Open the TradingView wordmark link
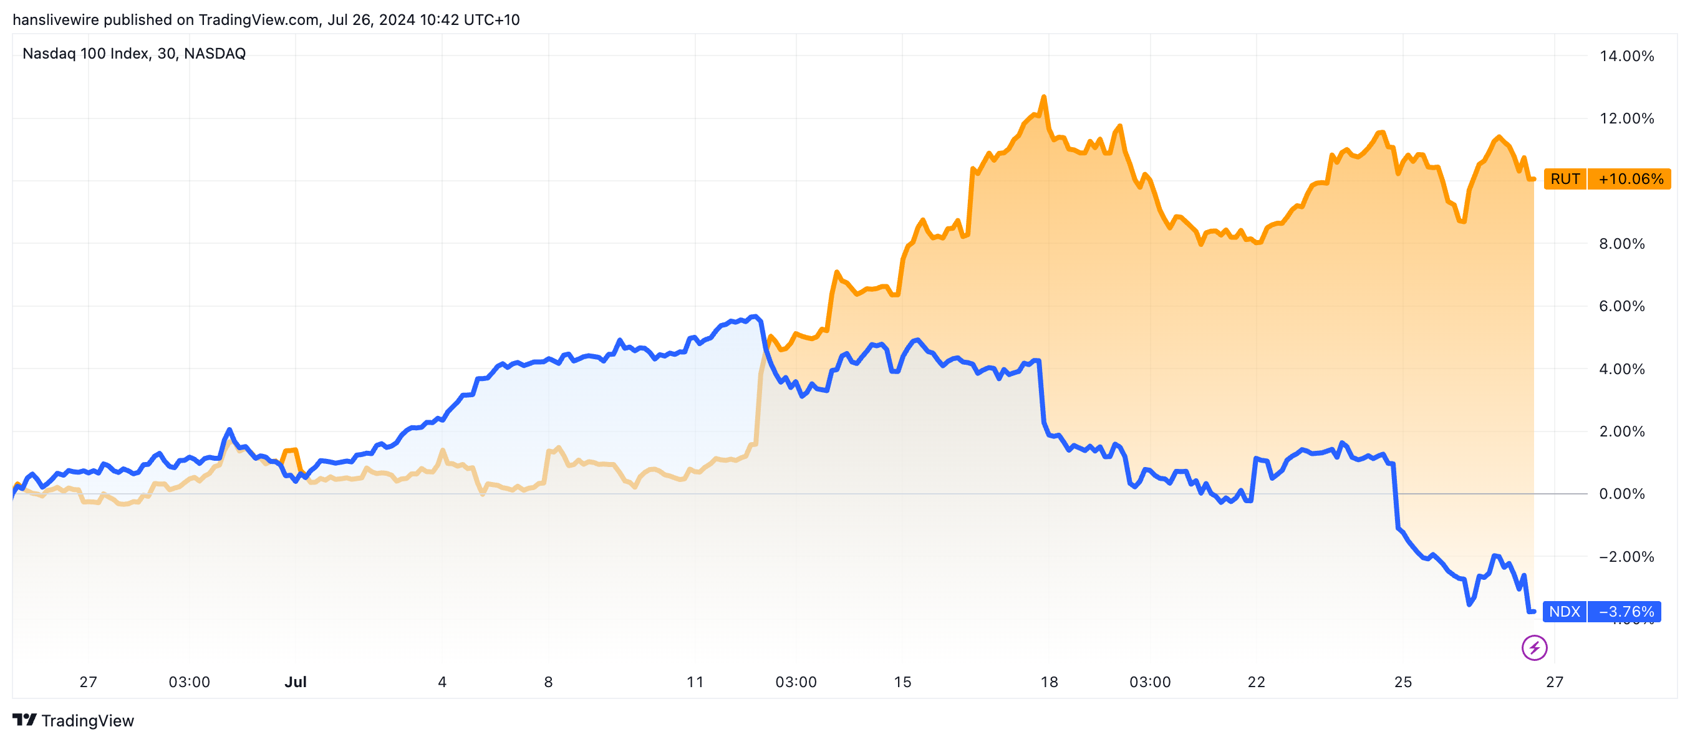 point(87,720)
